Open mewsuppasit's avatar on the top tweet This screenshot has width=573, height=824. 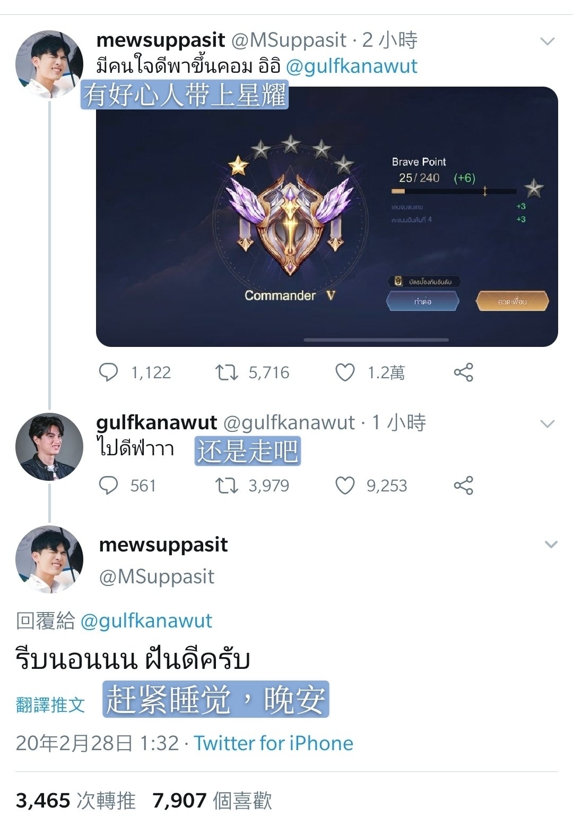(49, 64)
